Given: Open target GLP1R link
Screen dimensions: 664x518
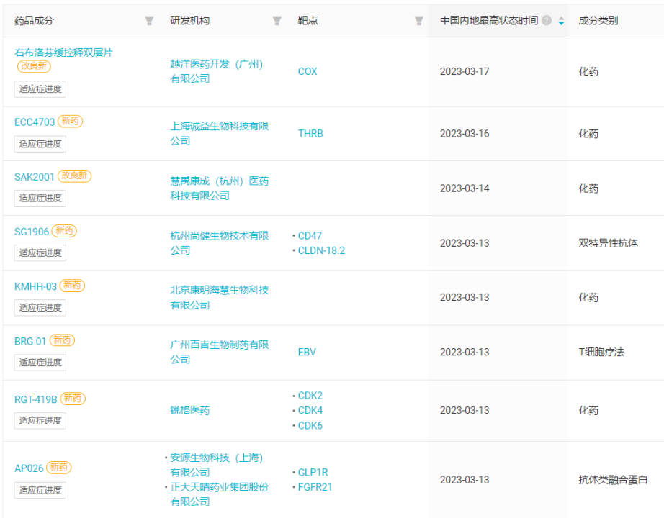Looking at the screenshot, I should click(x=313, y=472).
